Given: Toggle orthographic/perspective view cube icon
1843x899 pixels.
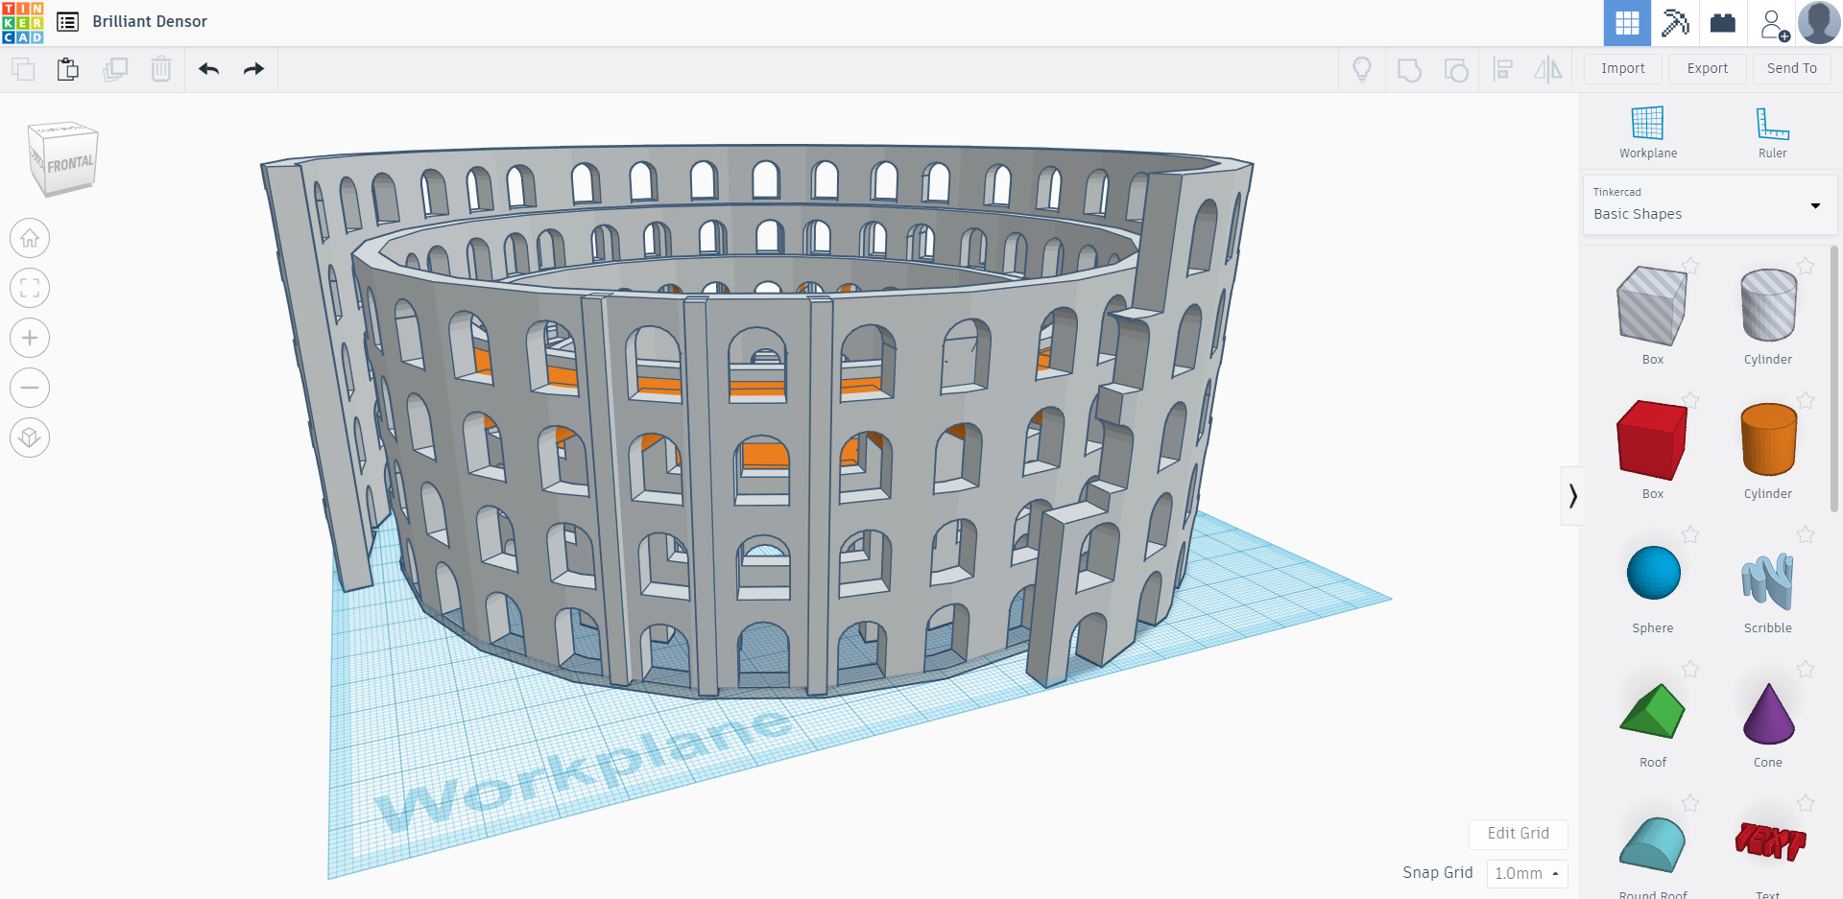Looking at the screenshot, I should (30, 438).
